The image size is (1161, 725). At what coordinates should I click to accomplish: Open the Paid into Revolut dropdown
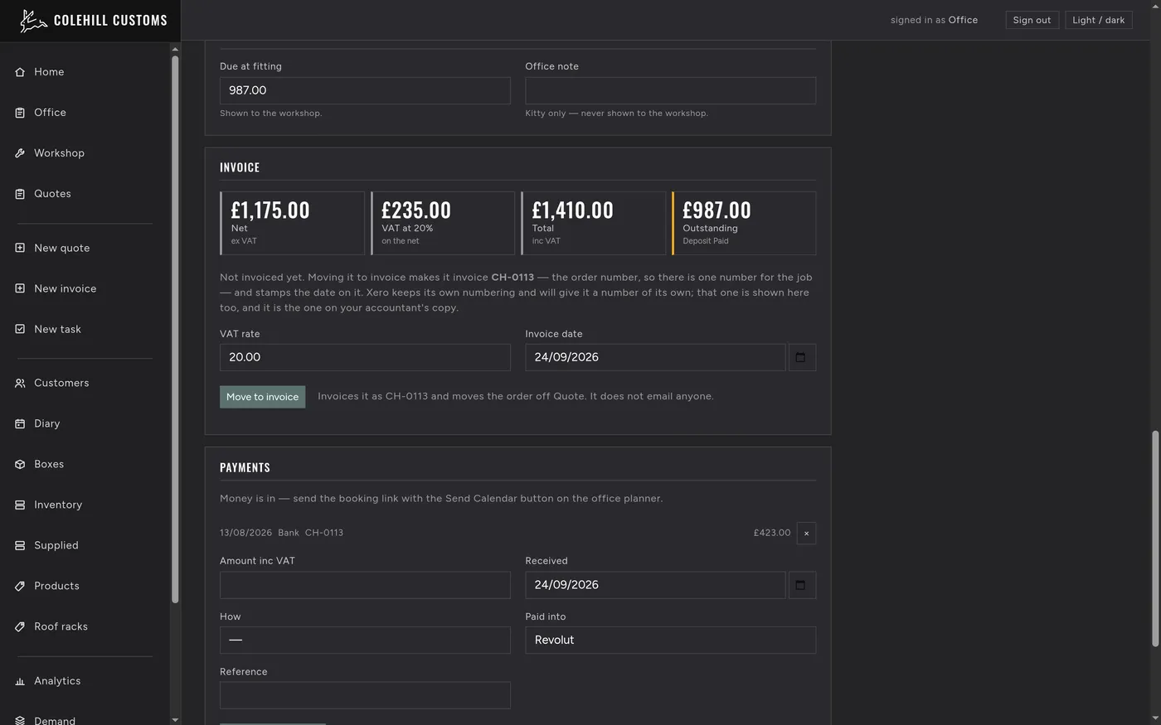(x=670, y=640)
